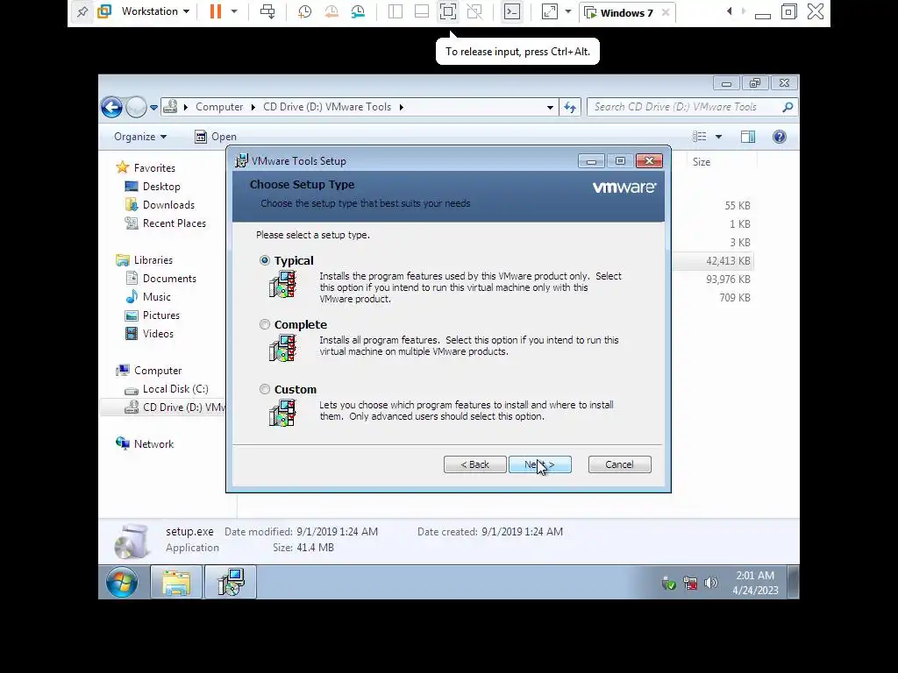Select Libraries in navigation pane
Screen dimensions: 898x673
tap(153, 259)
